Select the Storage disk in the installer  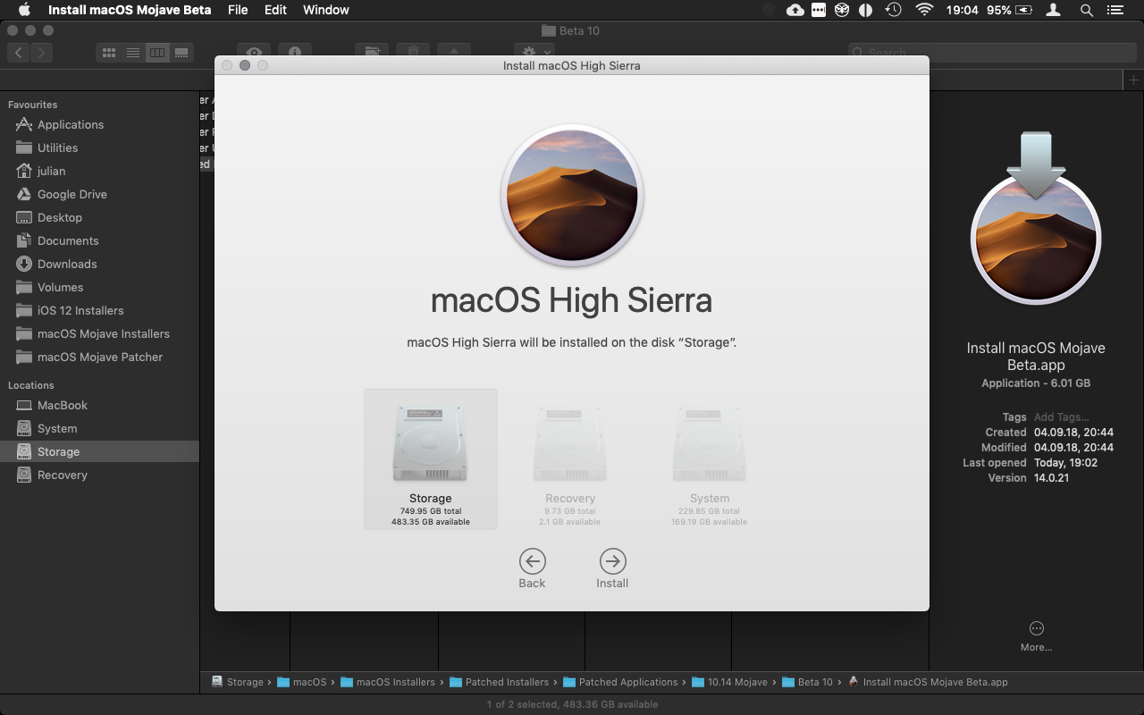click(x=430, y=459)
